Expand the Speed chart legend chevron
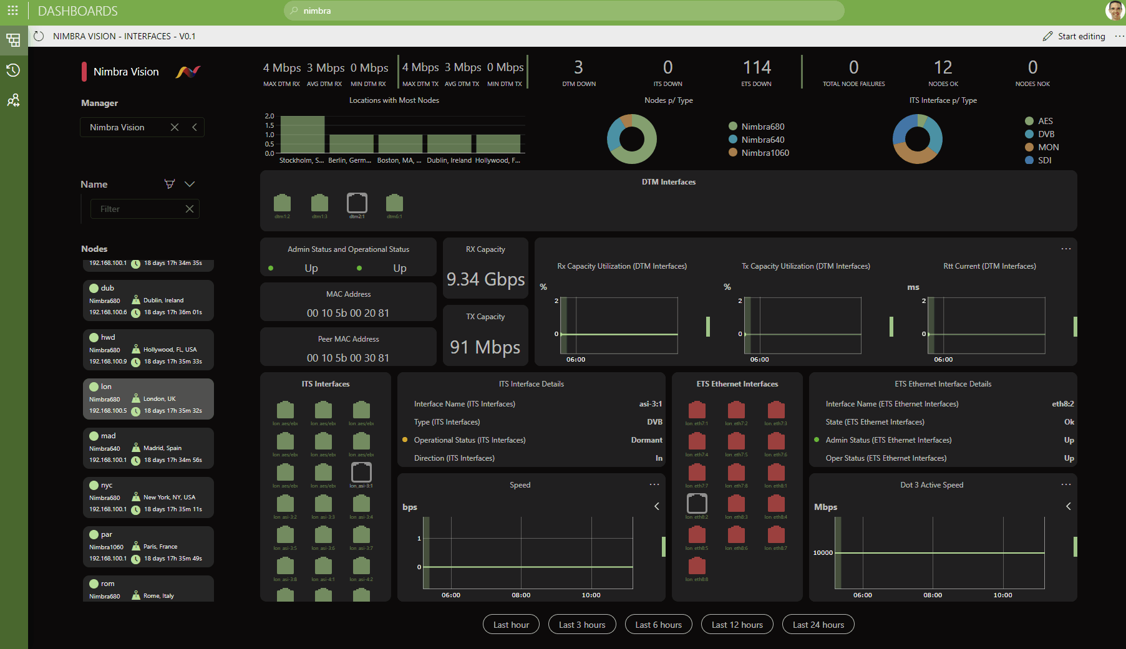 657,506
